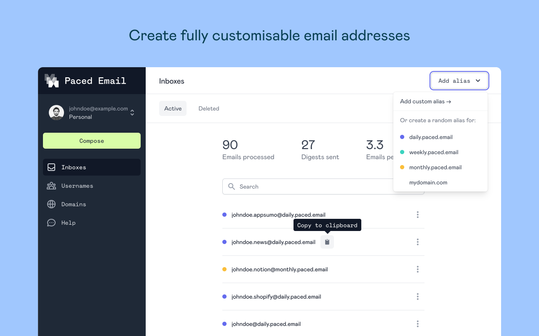Image resolution: width=539 pixels, height=336 pixels.
Task: Open Help using the speech bubble icon
Action: point(51,223)
